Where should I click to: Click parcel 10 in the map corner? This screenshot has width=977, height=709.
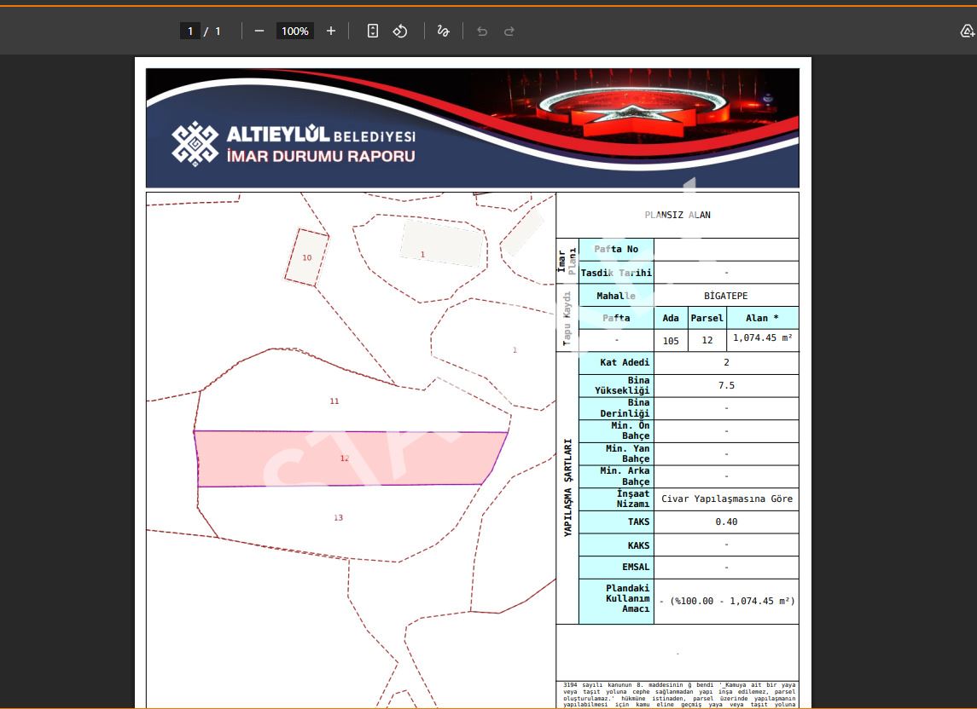[x=306, y=257]
